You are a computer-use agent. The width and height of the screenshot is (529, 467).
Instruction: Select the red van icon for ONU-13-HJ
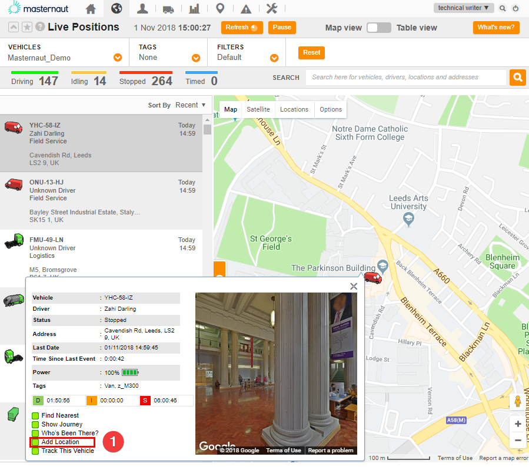tap(14, 185)
